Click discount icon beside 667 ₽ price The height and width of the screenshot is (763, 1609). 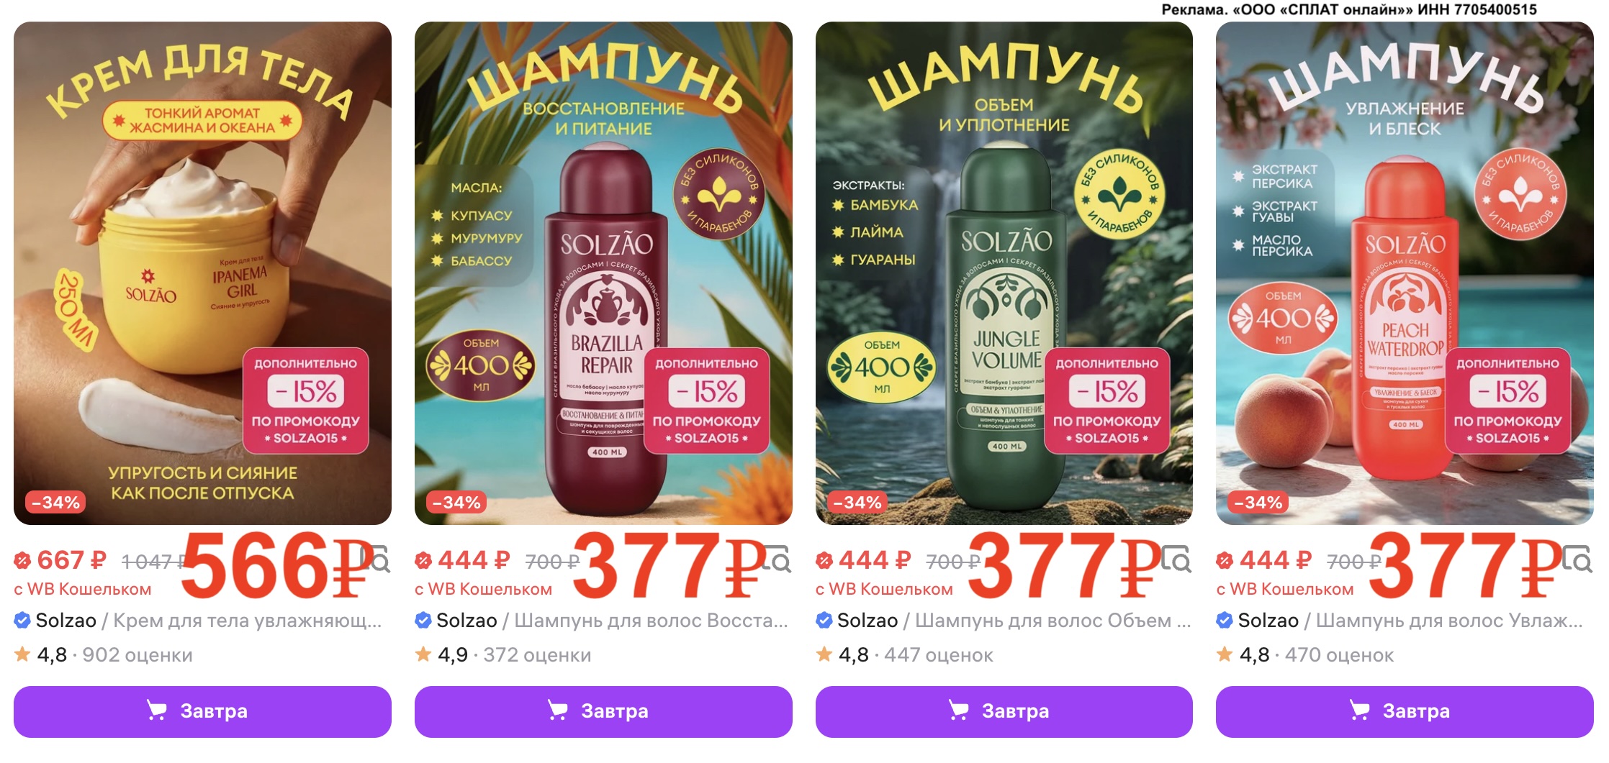(x=22, y=560)
